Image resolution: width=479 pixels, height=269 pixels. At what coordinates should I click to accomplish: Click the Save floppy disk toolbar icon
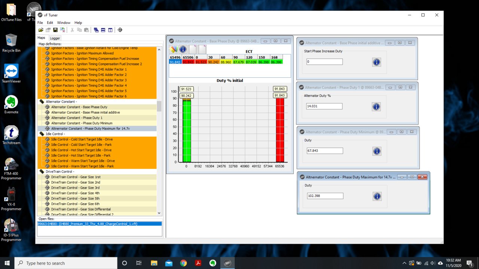[x=55, y=30]
